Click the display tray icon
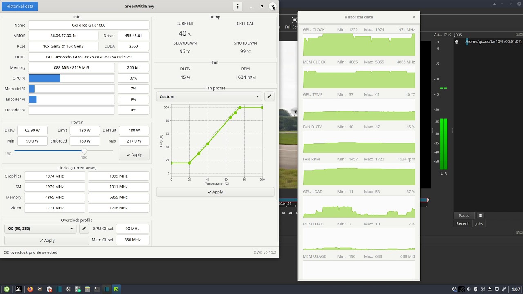 (497, 289)
